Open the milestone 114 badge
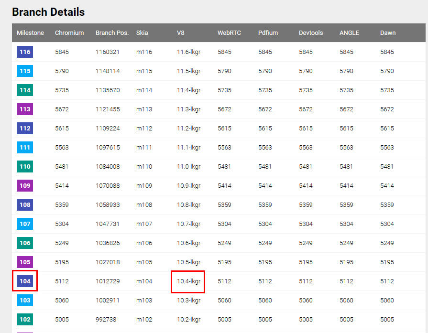The width and height of the screenshot is (428, 333). (x=25, y=90)
